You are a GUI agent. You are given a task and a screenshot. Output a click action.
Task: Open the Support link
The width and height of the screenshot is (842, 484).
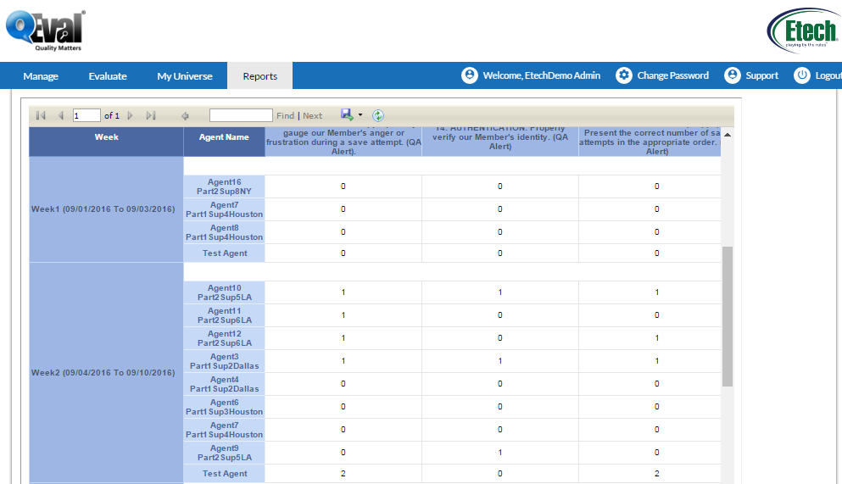[761, 75]
